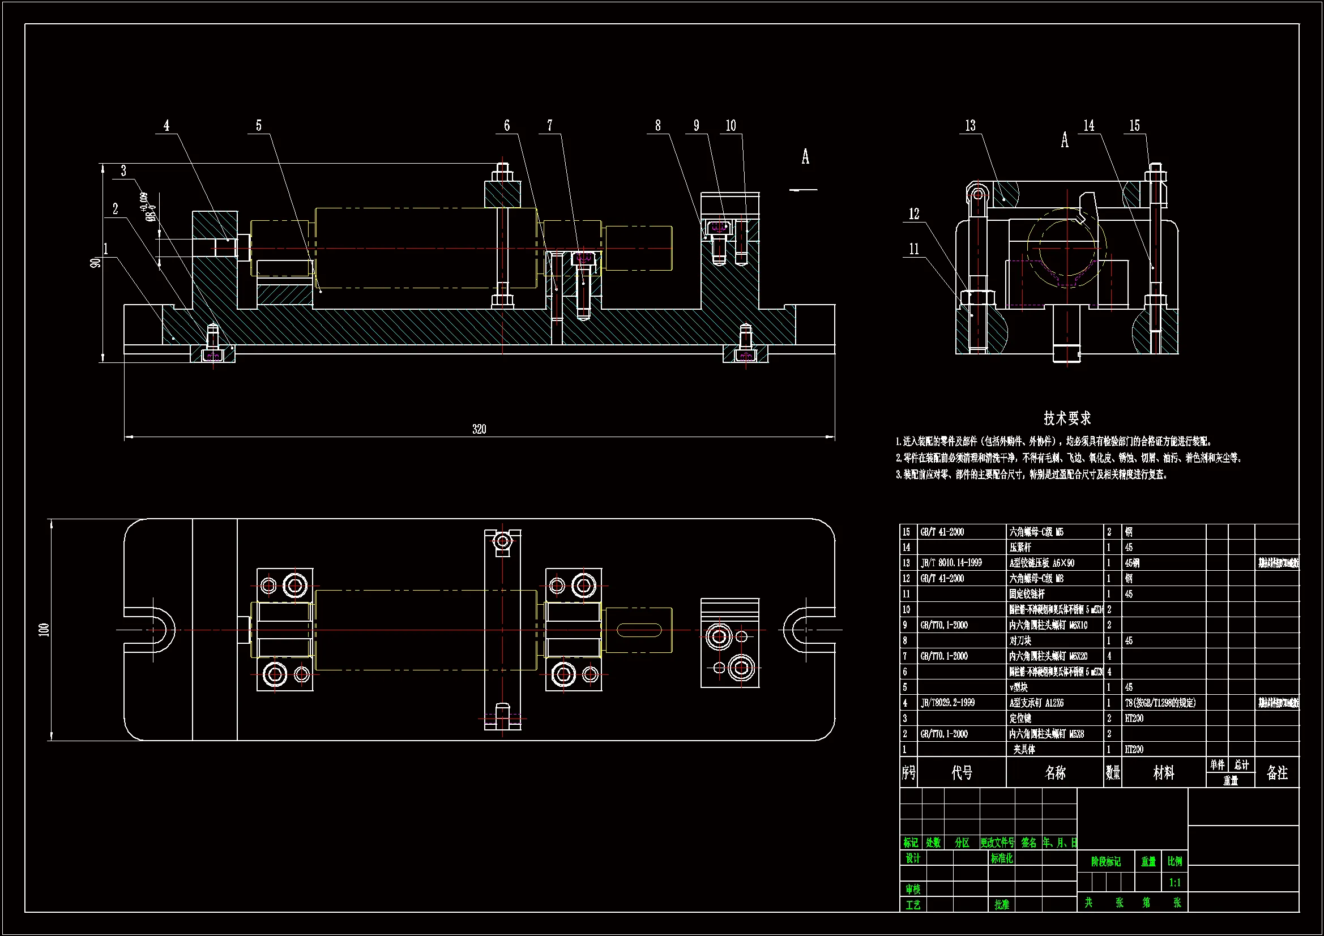Click the 夹具体 part name cell

[x=1024, y=750]
